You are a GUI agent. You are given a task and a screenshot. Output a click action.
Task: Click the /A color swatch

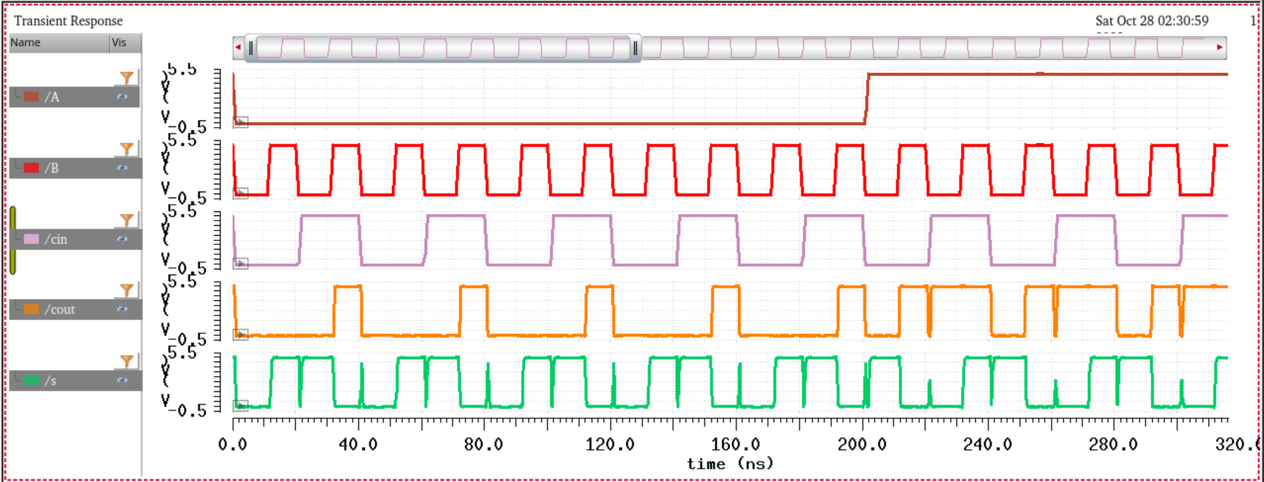[32, 97]
